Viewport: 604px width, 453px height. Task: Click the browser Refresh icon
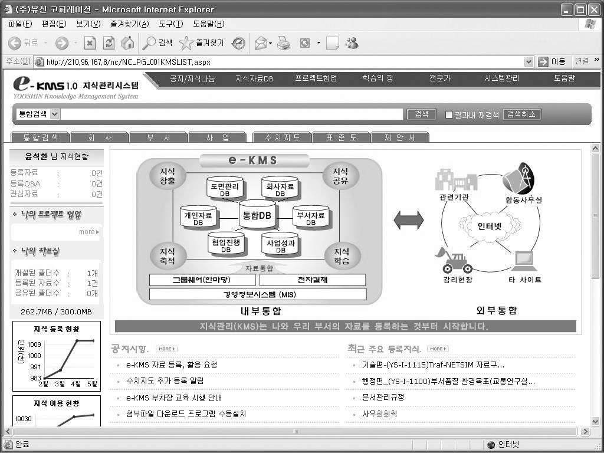[109, 43]
